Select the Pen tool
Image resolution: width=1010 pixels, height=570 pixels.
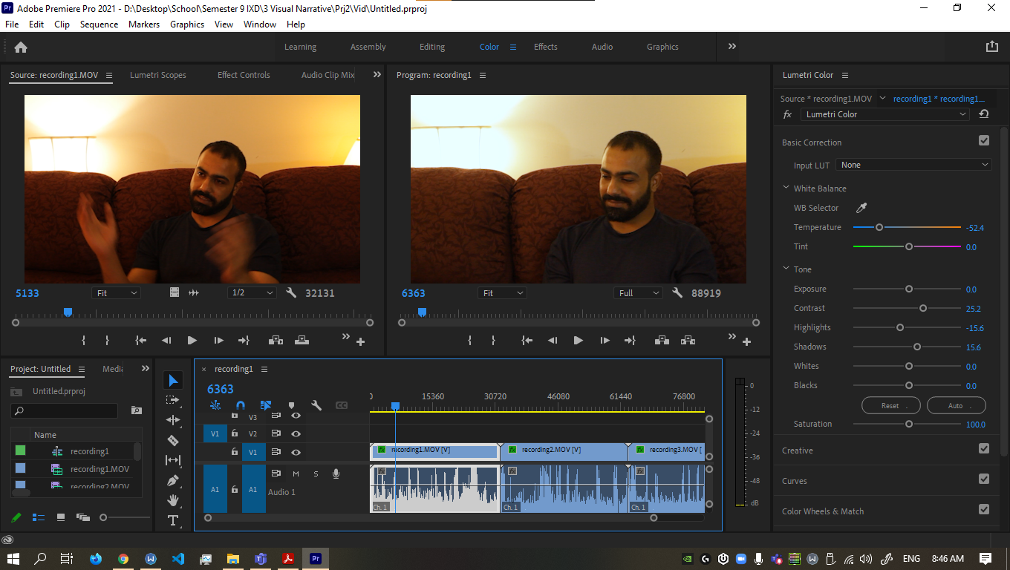tap(173, 480)
